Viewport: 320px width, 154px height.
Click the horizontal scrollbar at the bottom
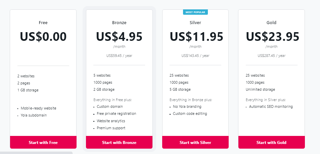(x=36, y=153)
